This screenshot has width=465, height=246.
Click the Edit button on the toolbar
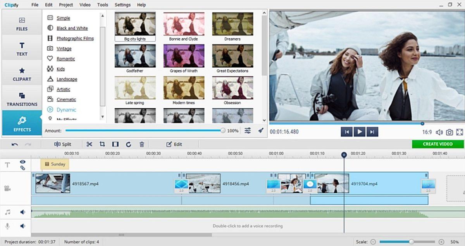(x=174, y=144)
